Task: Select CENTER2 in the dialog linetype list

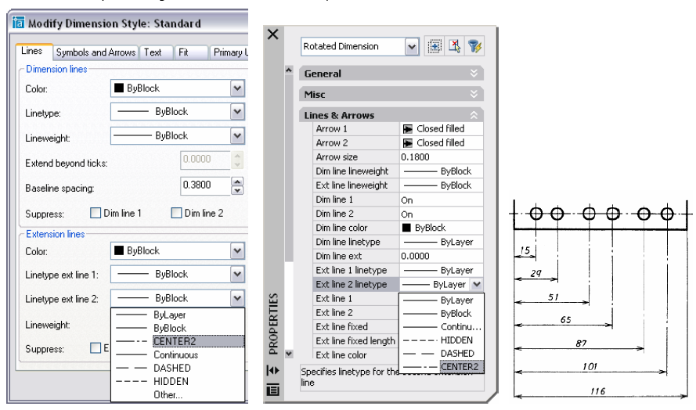Action: point(178,341)
